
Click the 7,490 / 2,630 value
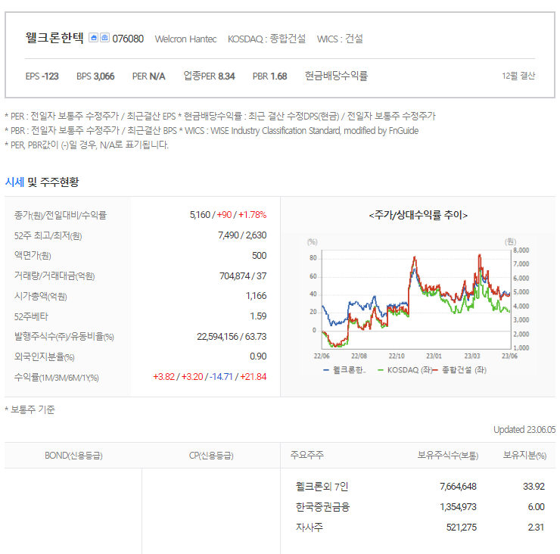click(x=242, y=235)
